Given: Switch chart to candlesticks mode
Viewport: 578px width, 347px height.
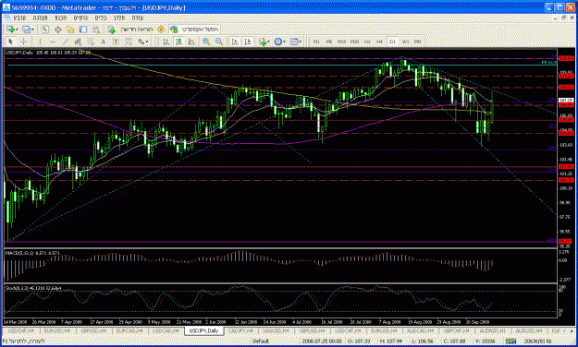Looking at the screenshot, I should pyautogui.click(x=178, y=42).
